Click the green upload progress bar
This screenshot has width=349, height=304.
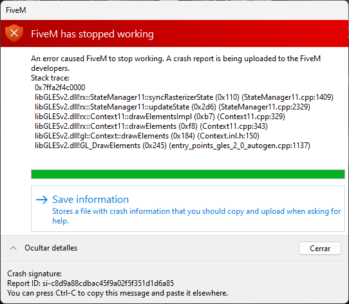pyautogui.click(x=188, y=174)
